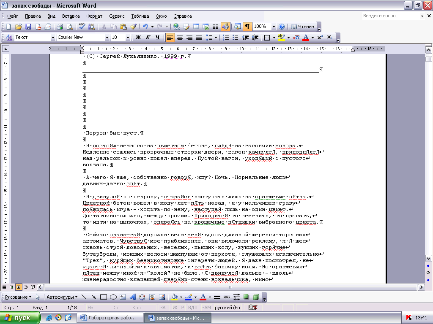Screen dimensions: 433x324
Task: Activate the Format Painter brush
Action: click(x=133, y=27)
